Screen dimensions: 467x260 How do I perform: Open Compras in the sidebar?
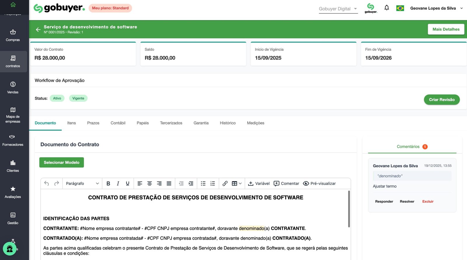(13, 36)
